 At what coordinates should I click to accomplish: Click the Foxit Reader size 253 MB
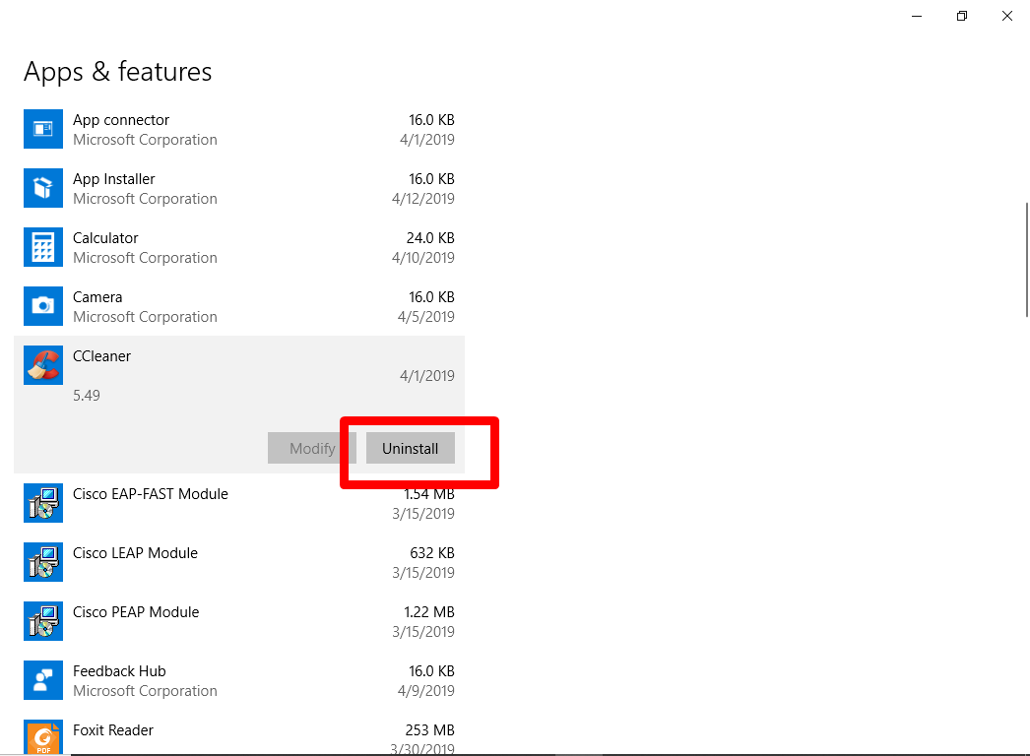[430, 731]
